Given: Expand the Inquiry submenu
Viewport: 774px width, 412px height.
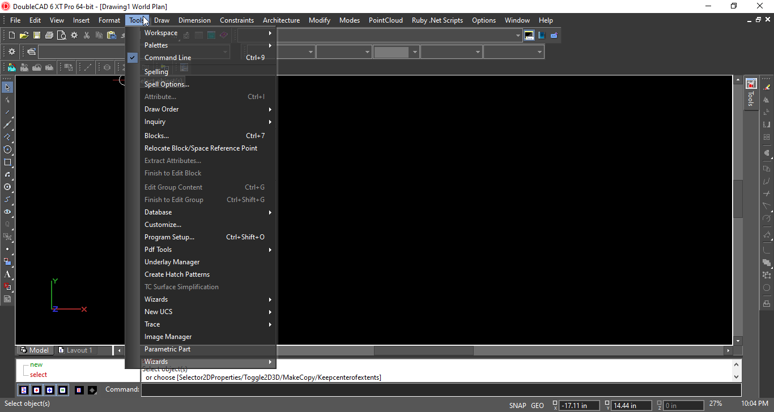Looking at the screenshot, I should [201, 122].
